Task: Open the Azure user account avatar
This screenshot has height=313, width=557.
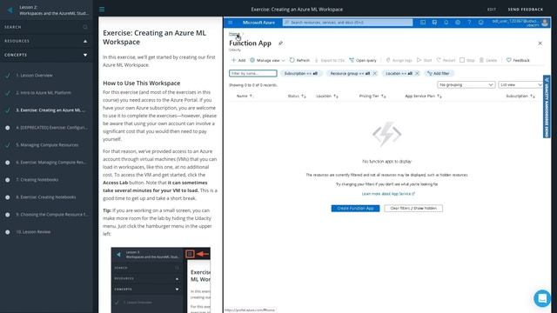Action: pos(546,23)
